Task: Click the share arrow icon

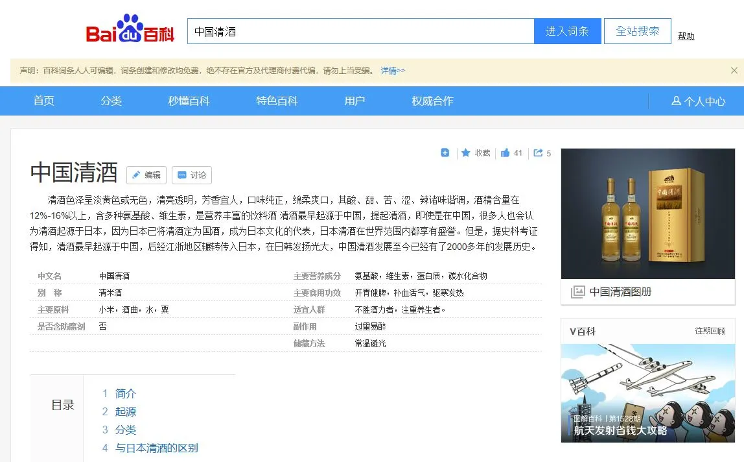Action: point(538,152)
